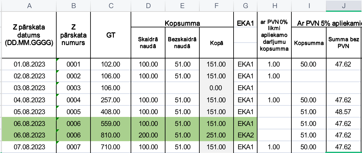This screenshot has width=362, height=153.
Task: Click column F header letter
Action: tap(216, 6)
